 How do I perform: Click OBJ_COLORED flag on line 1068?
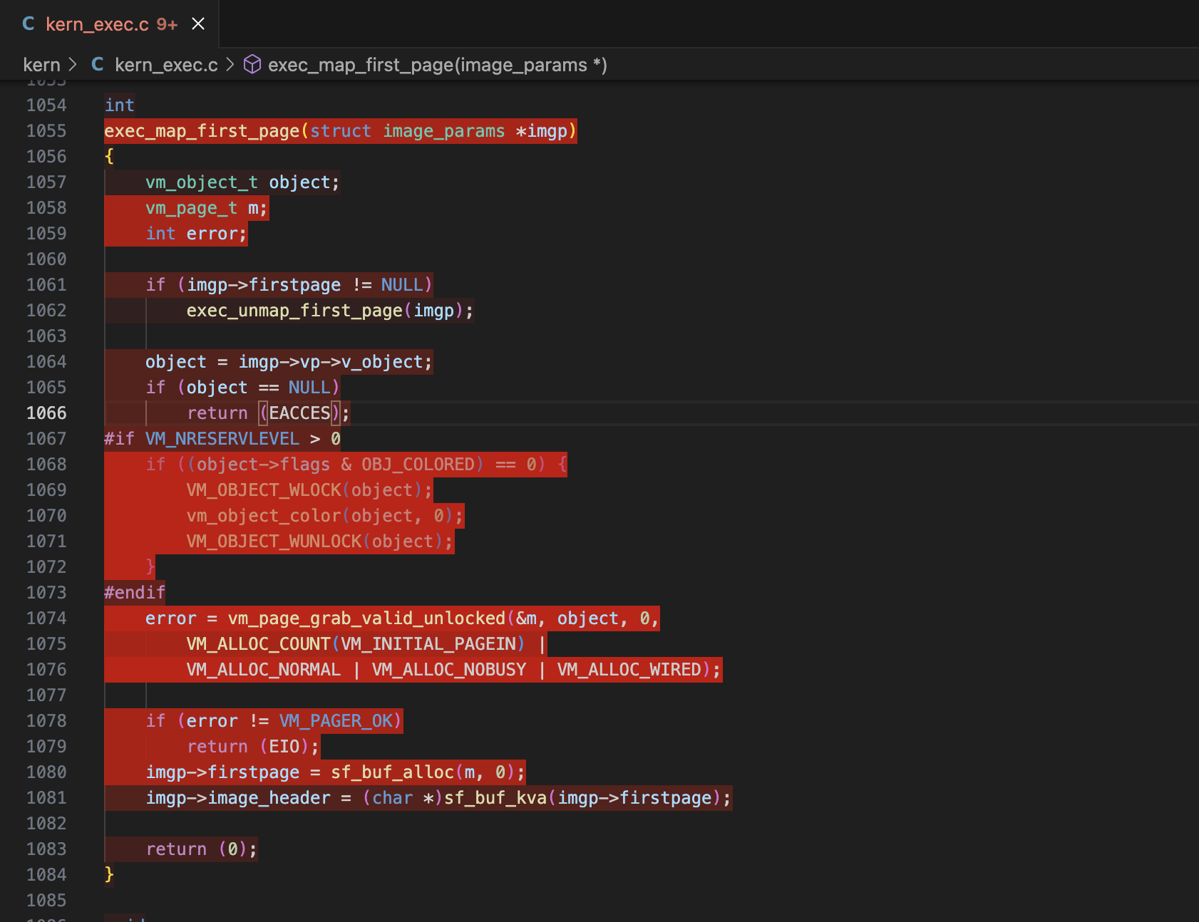click(418, 465)
